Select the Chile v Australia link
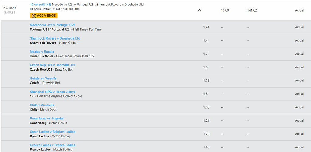This screenshot has width=311, height=152. click(42, 105)
